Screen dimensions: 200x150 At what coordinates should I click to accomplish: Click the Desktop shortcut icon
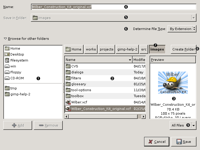pos(7,54)
